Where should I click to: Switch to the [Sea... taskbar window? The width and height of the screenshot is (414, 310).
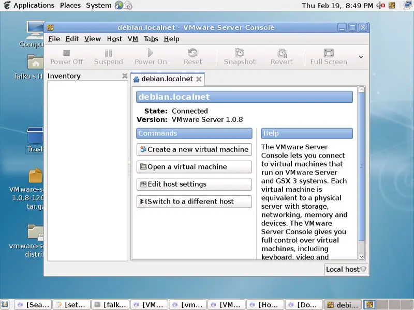pyautogui.click(x=33, y=305)
